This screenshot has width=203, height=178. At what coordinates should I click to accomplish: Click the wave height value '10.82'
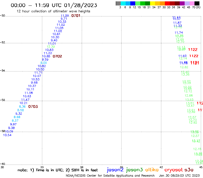[42, 66]
